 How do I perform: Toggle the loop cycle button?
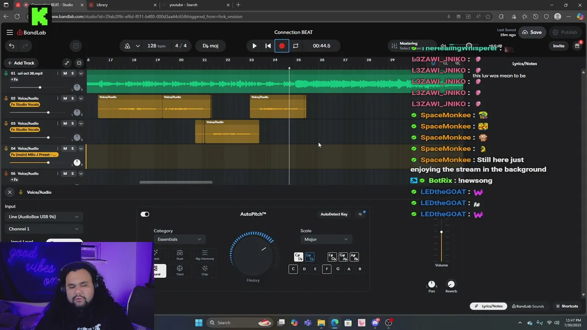pyautogui.click(x=296, y=46)
